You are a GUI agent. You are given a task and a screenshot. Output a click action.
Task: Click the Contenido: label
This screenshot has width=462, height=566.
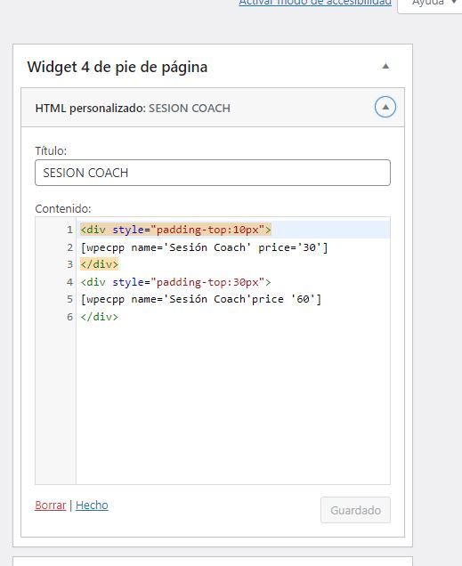tap(63, 208)
